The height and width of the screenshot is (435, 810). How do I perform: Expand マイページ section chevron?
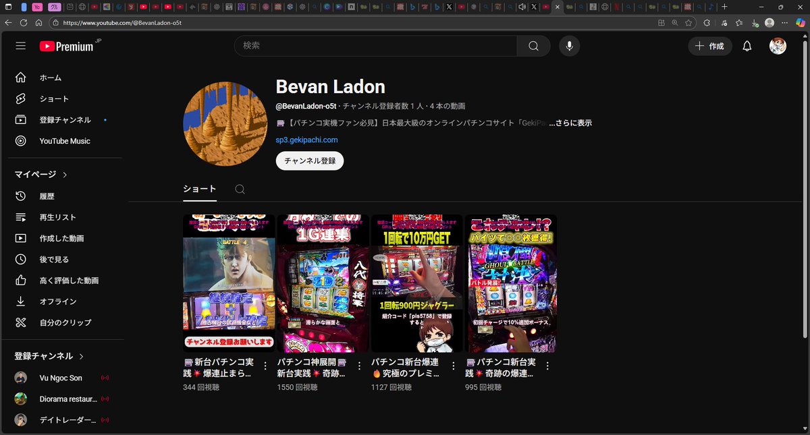(x=65, y=175)
